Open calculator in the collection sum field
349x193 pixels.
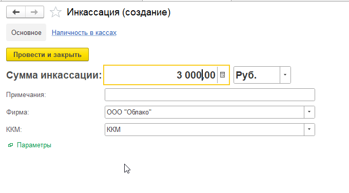(x=222, y=75)
